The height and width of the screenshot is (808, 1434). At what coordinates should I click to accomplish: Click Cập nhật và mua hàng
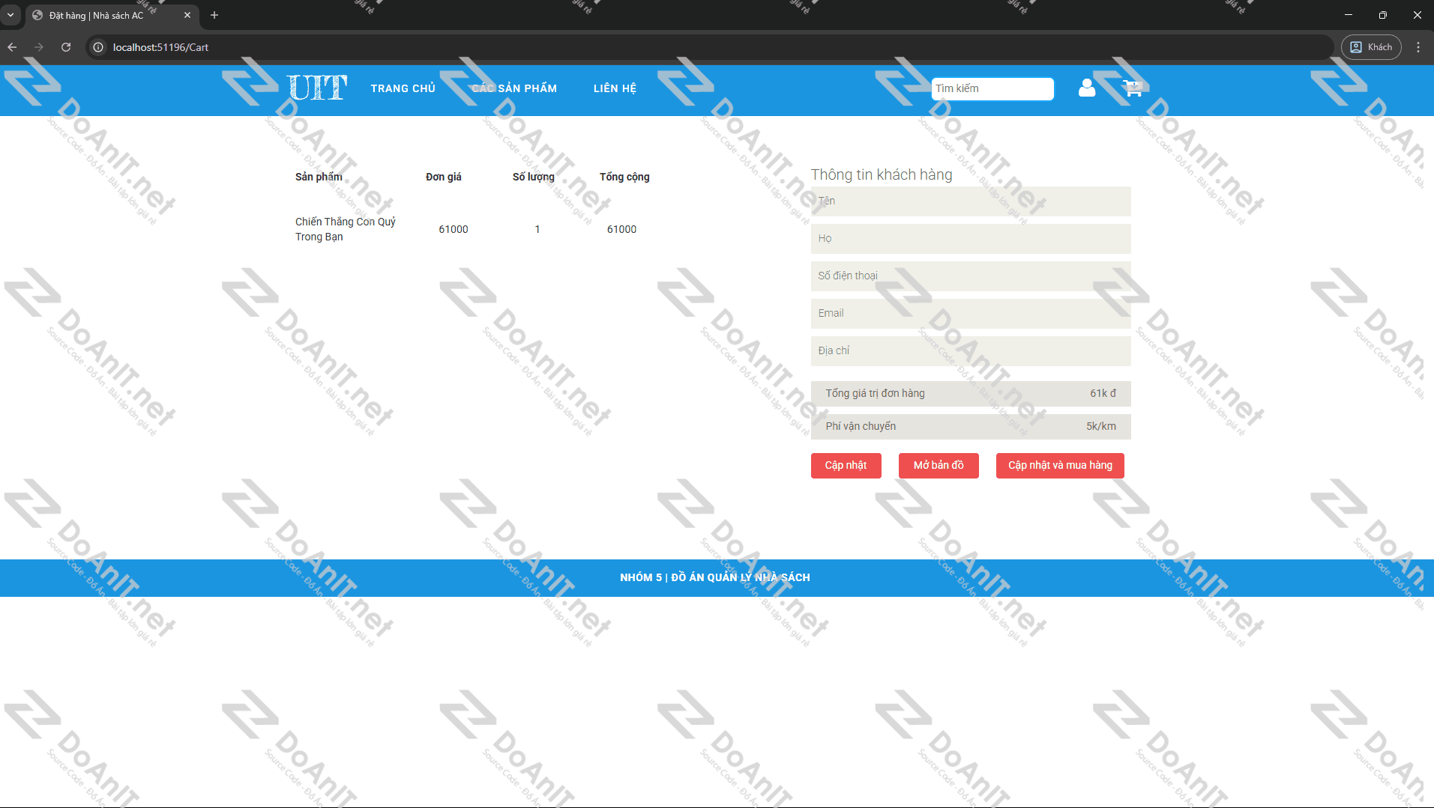pyautogui.click(x=1060, y=466)
